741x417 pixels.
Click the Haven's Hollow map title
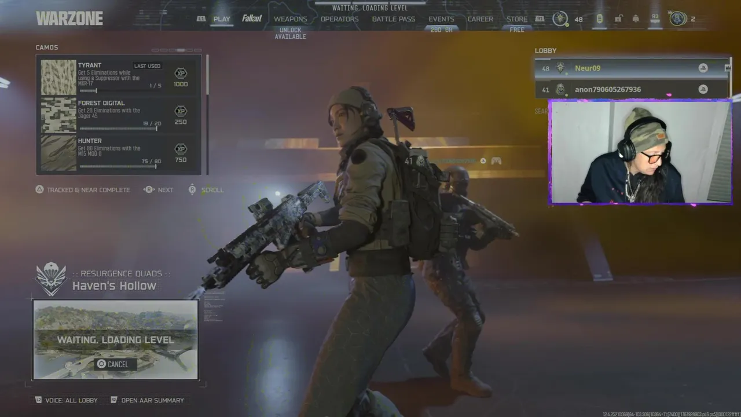coord(114,286)
